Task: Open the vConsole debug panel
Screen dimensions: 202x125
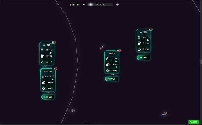Action: tap(194, 122)
